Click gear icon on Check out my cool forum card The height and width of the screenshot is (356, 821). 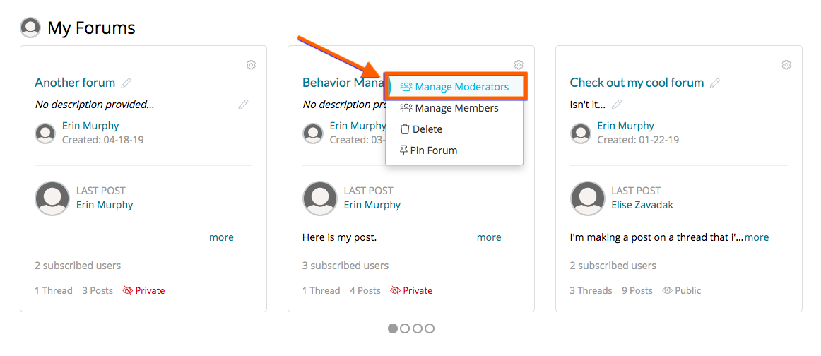[x=786, y=65]
